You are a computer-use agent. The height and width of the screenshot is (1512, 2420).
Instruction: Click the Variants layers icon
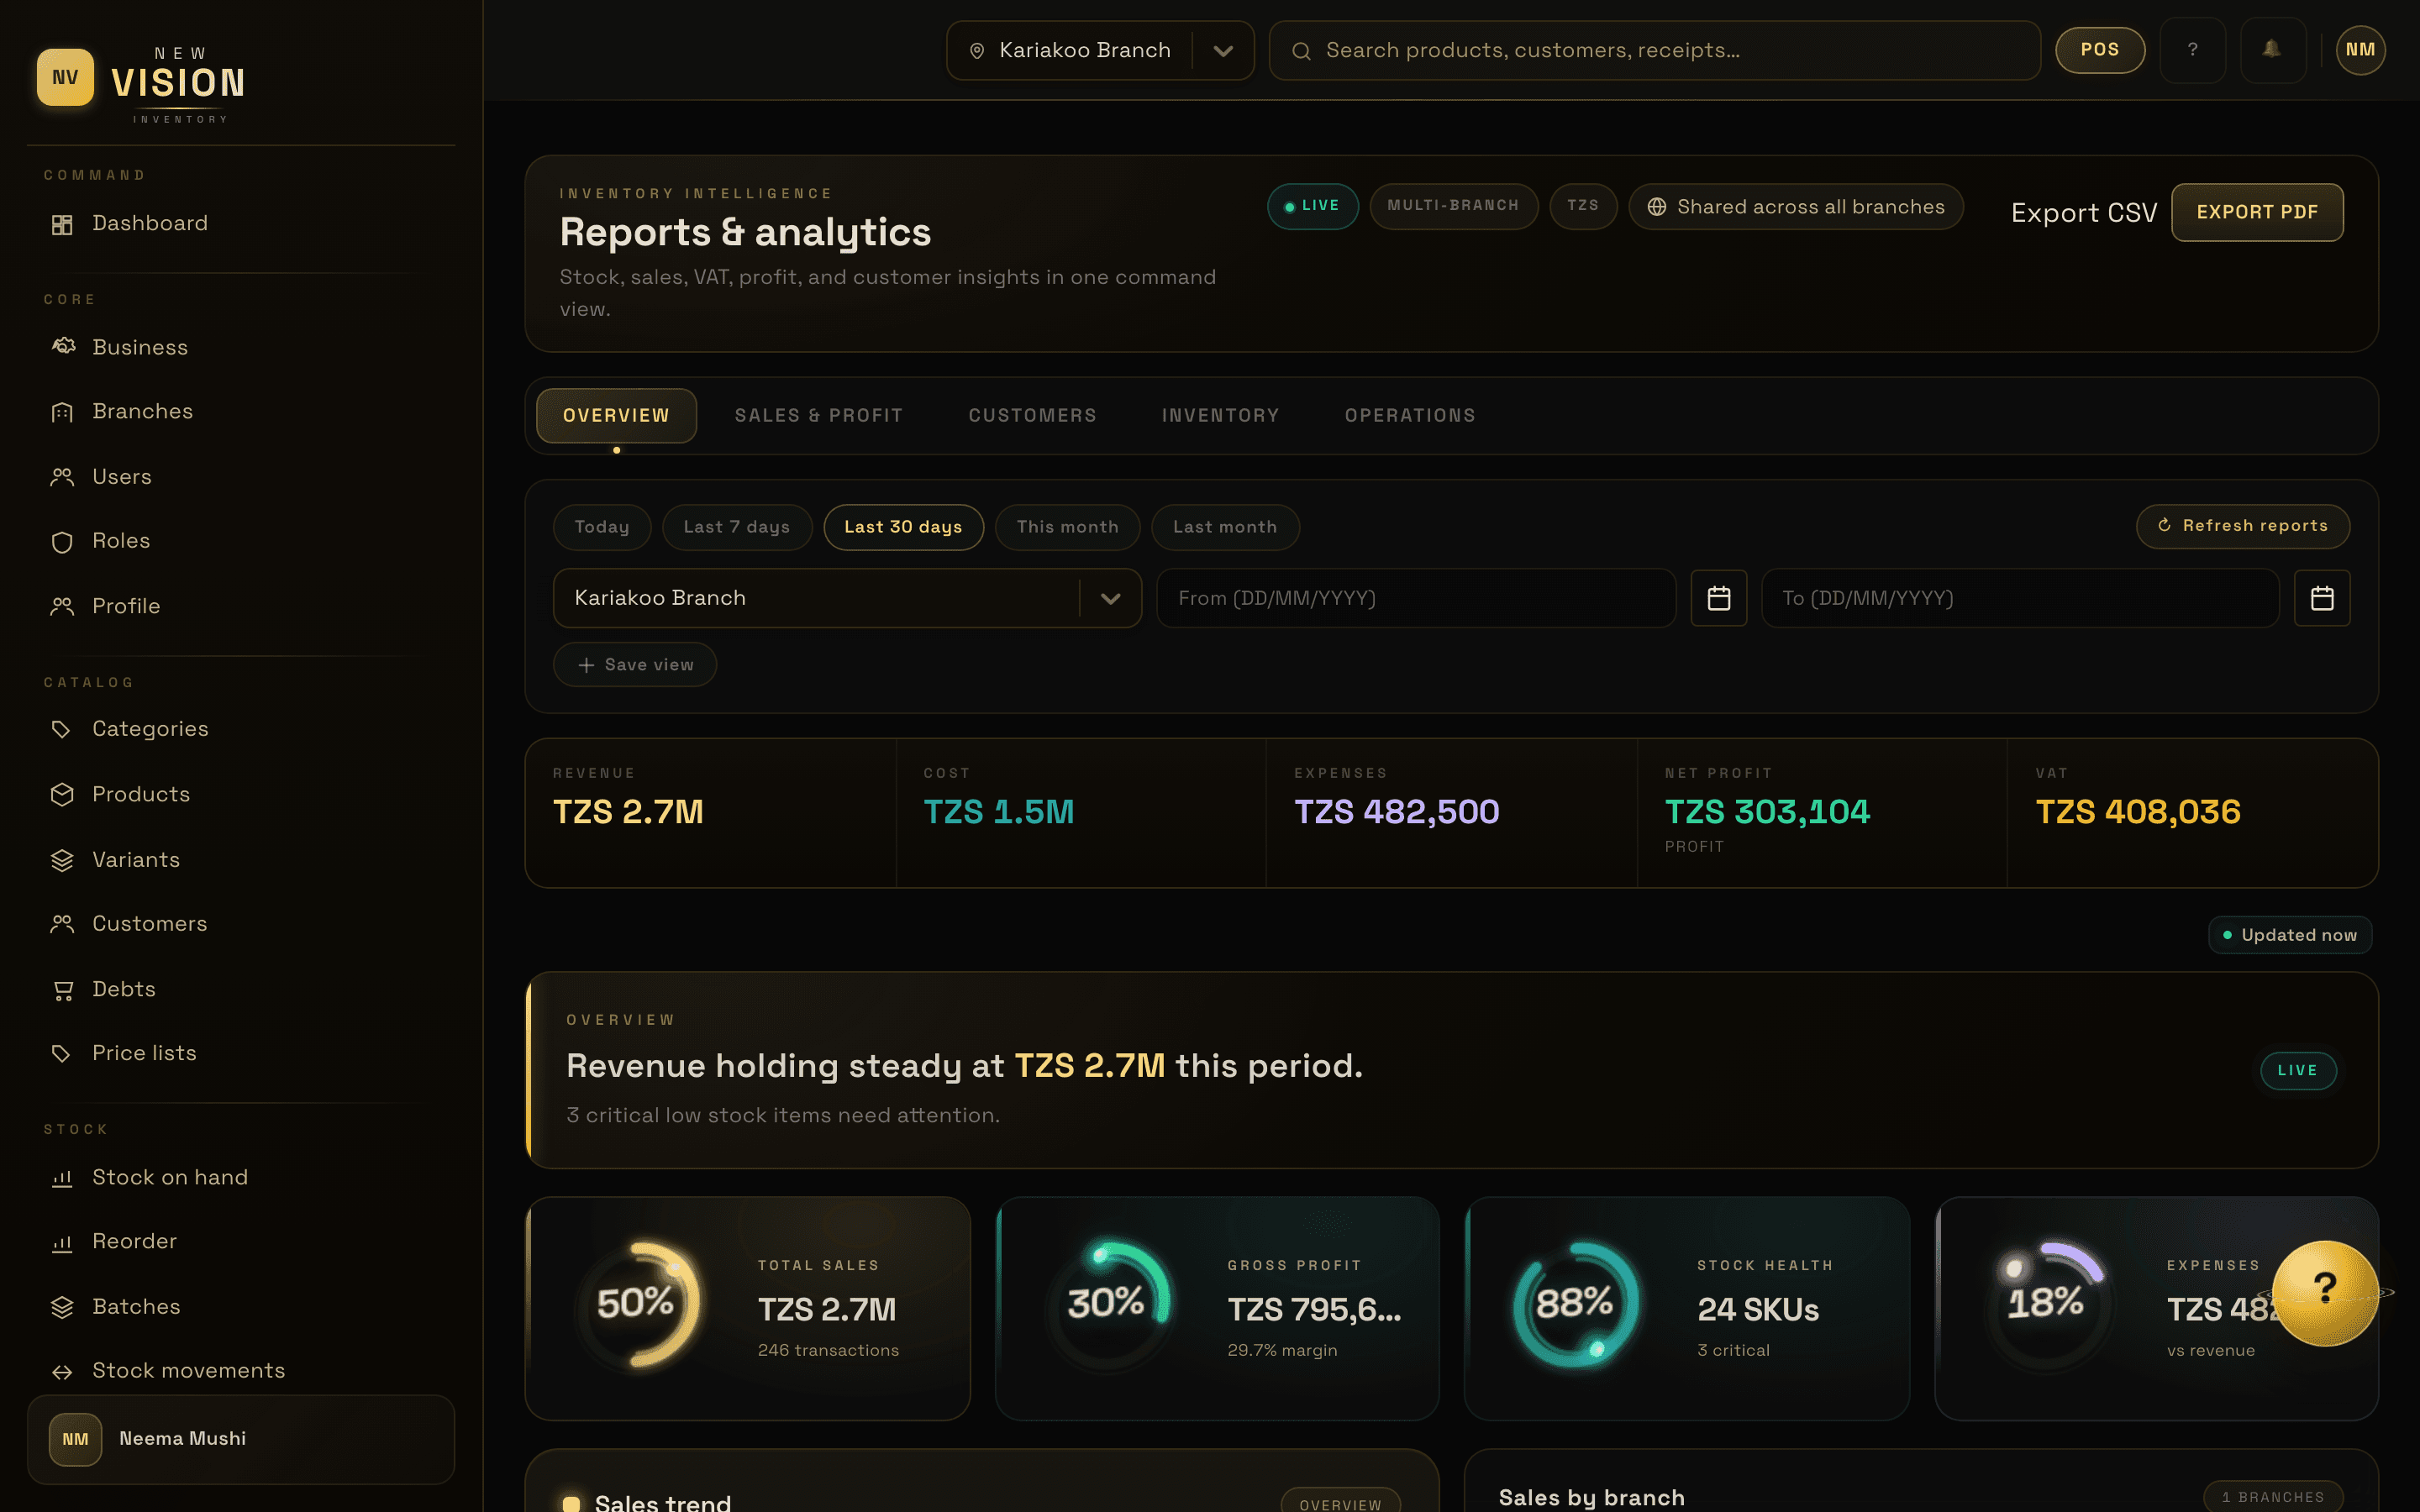62,860
